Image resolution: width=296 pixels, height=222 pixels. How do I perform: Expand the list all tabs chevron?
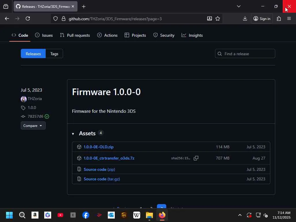click(x=238, y=6)
